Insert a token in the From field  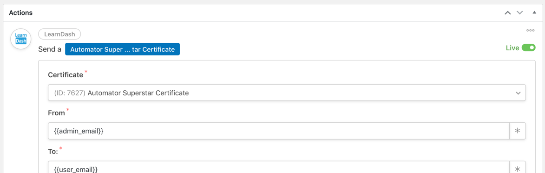click(x=517, y=131)
